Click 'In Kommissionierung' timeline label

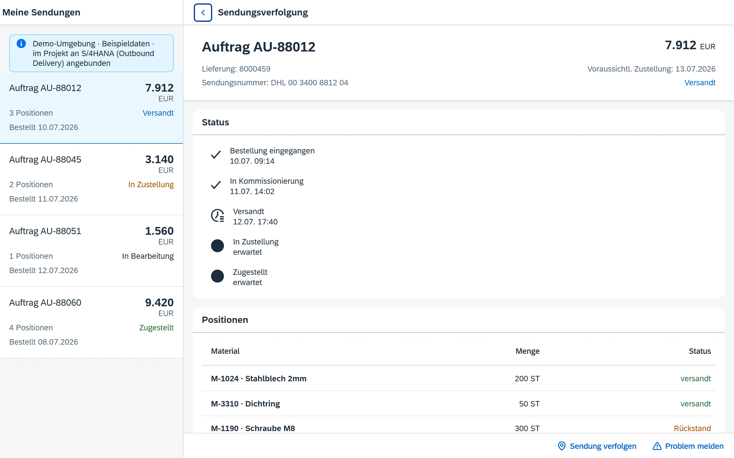click(x=266, y=181)
